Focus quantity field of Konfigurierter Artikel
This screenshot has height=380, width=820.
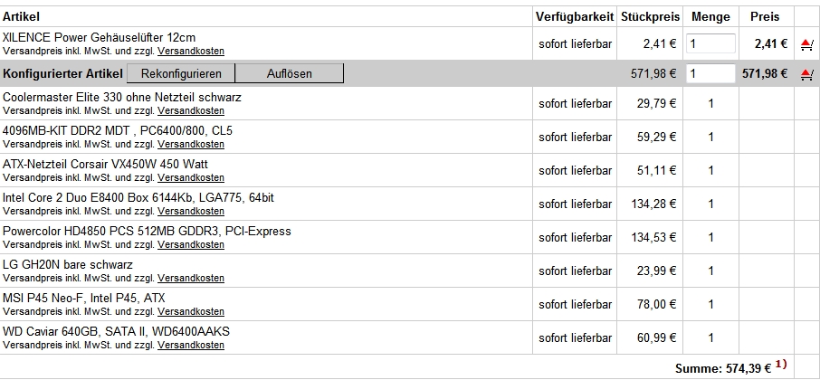(x=710, y=73)
